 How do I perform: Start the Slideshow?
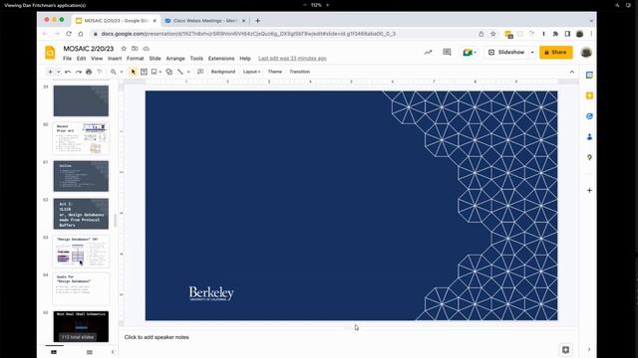point(506,53)
